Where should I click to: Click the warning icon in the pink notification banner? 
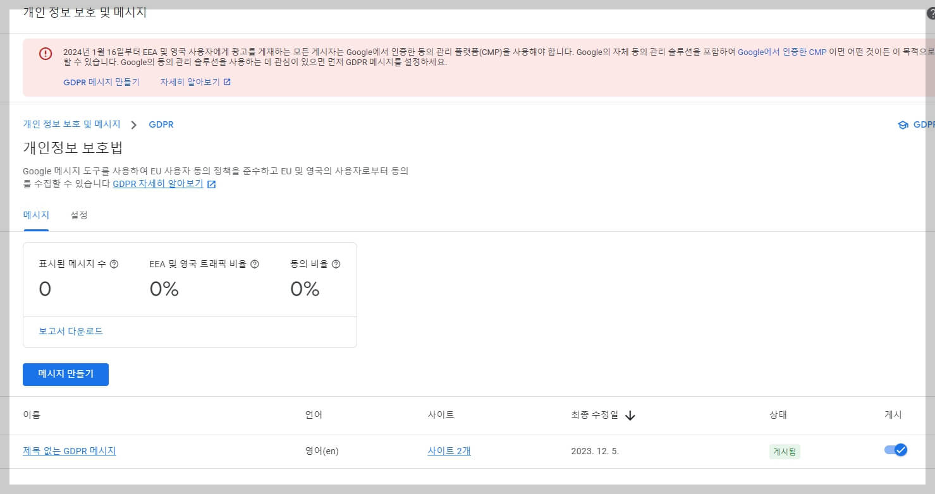[x=45, y=54]
